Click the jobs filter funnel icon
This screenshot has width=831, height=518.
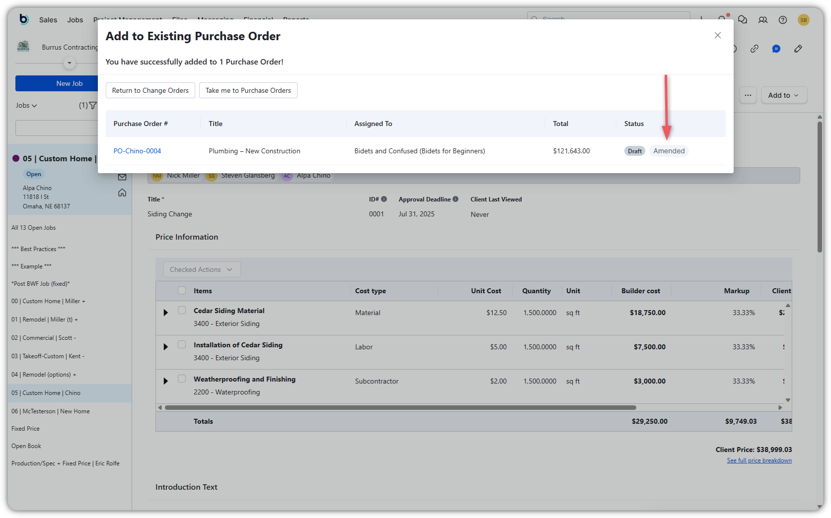pos(93,105)
